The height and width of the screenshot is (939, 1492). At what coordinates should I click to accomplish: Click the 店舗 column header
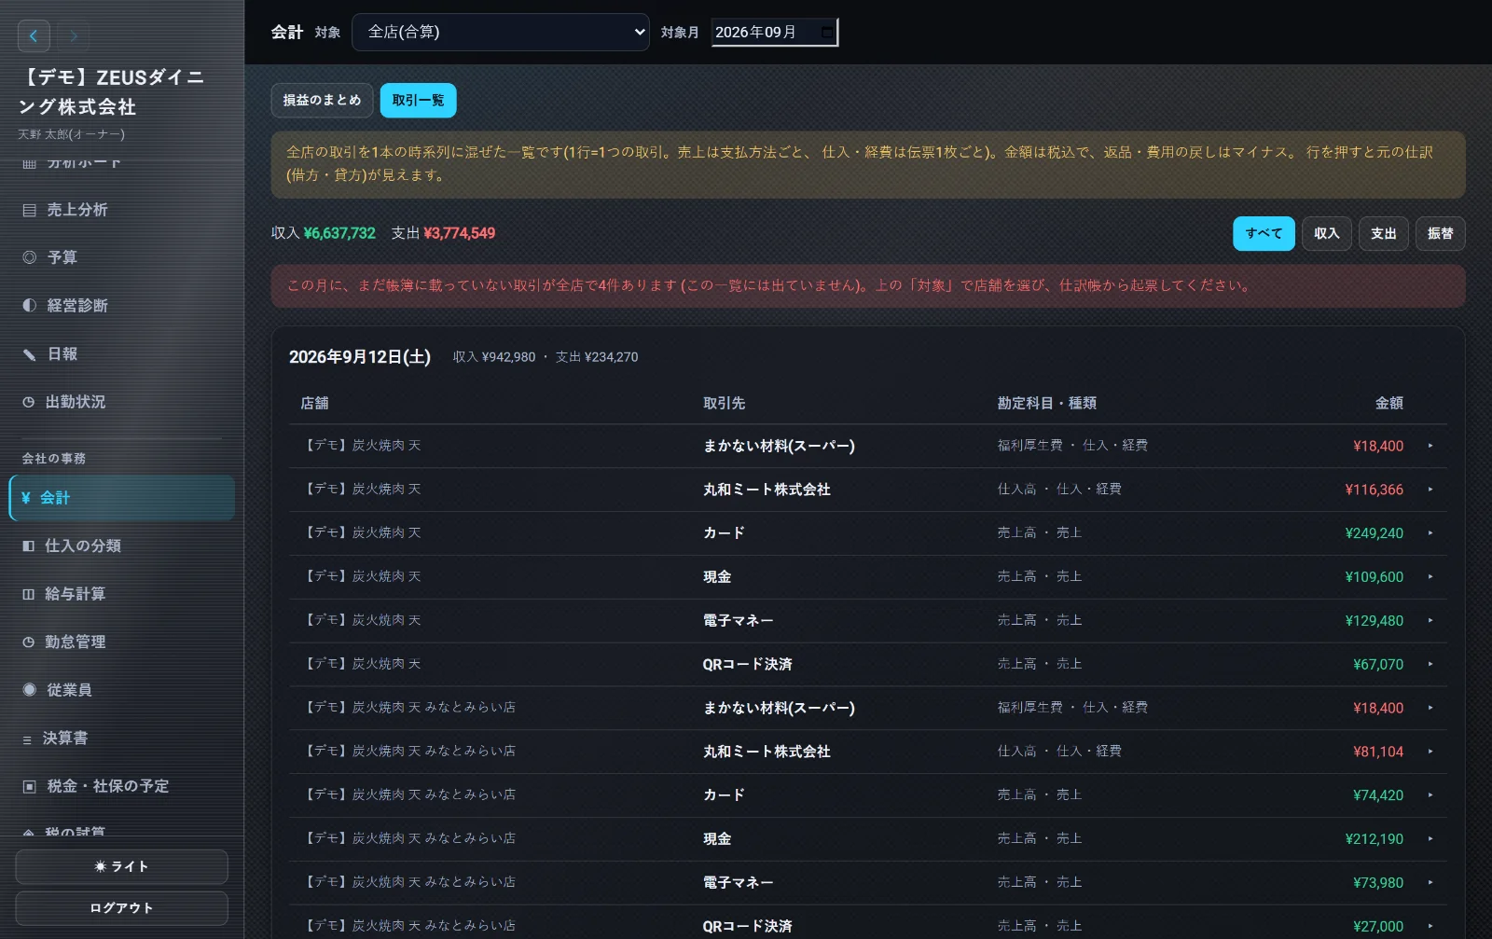coord(314,403)
